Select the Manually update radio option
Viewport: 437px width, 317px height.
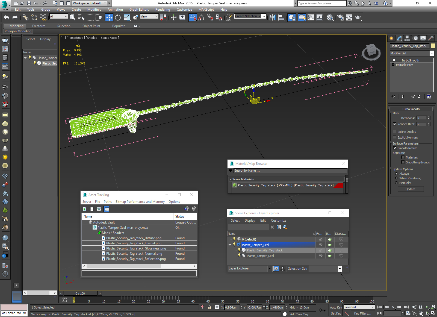coord(396,183)
